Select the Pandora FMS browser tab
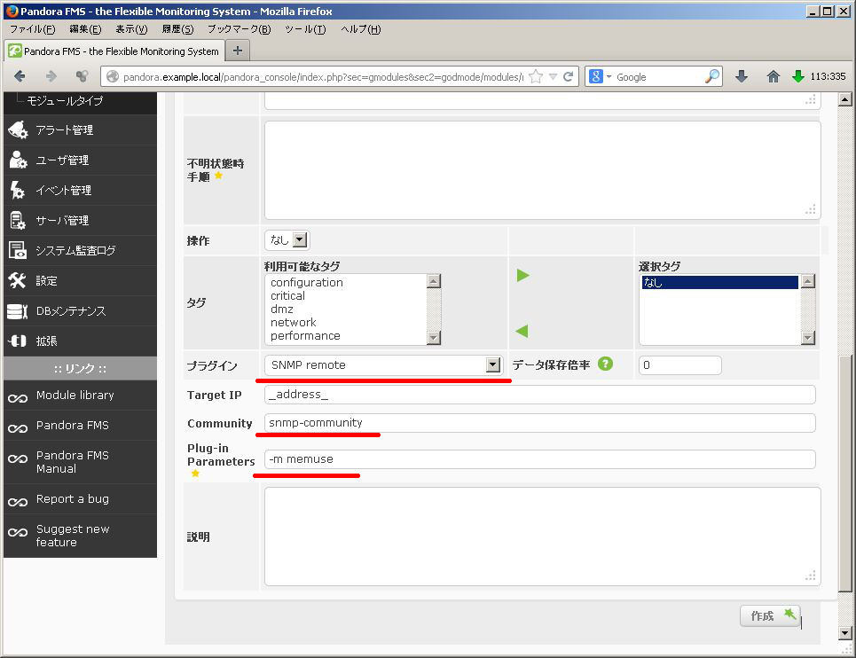Viewport: 856px width, 658px height. [x=114, y=51]
